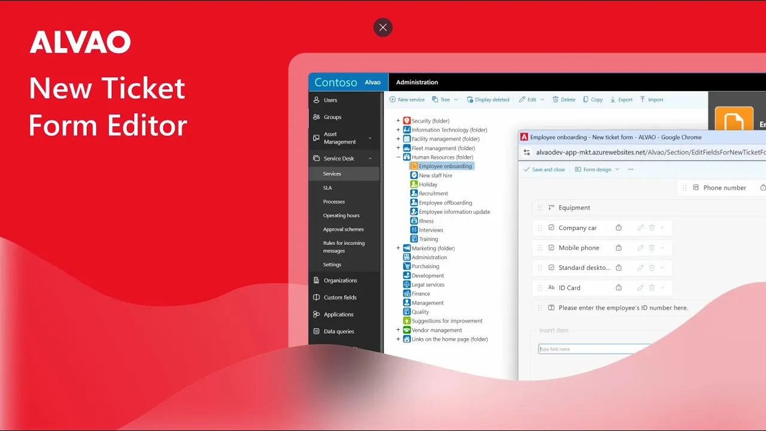Screen dimensions: 766x431
Task: Open the Services menu item in sidebar
Action: click(344, 174)
